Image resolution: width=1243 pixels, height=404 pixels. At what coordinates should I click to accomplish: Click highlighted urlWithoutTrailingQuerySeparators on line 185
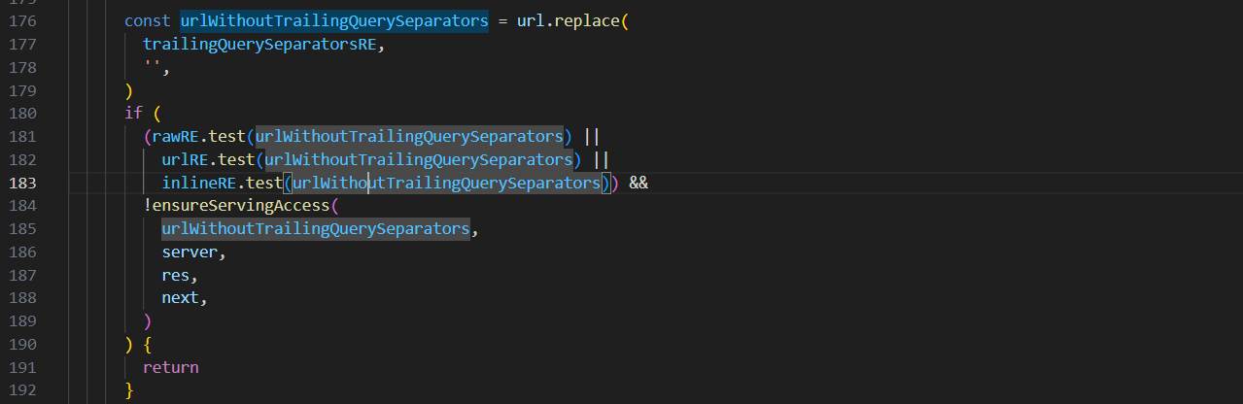tap(316, 229)
